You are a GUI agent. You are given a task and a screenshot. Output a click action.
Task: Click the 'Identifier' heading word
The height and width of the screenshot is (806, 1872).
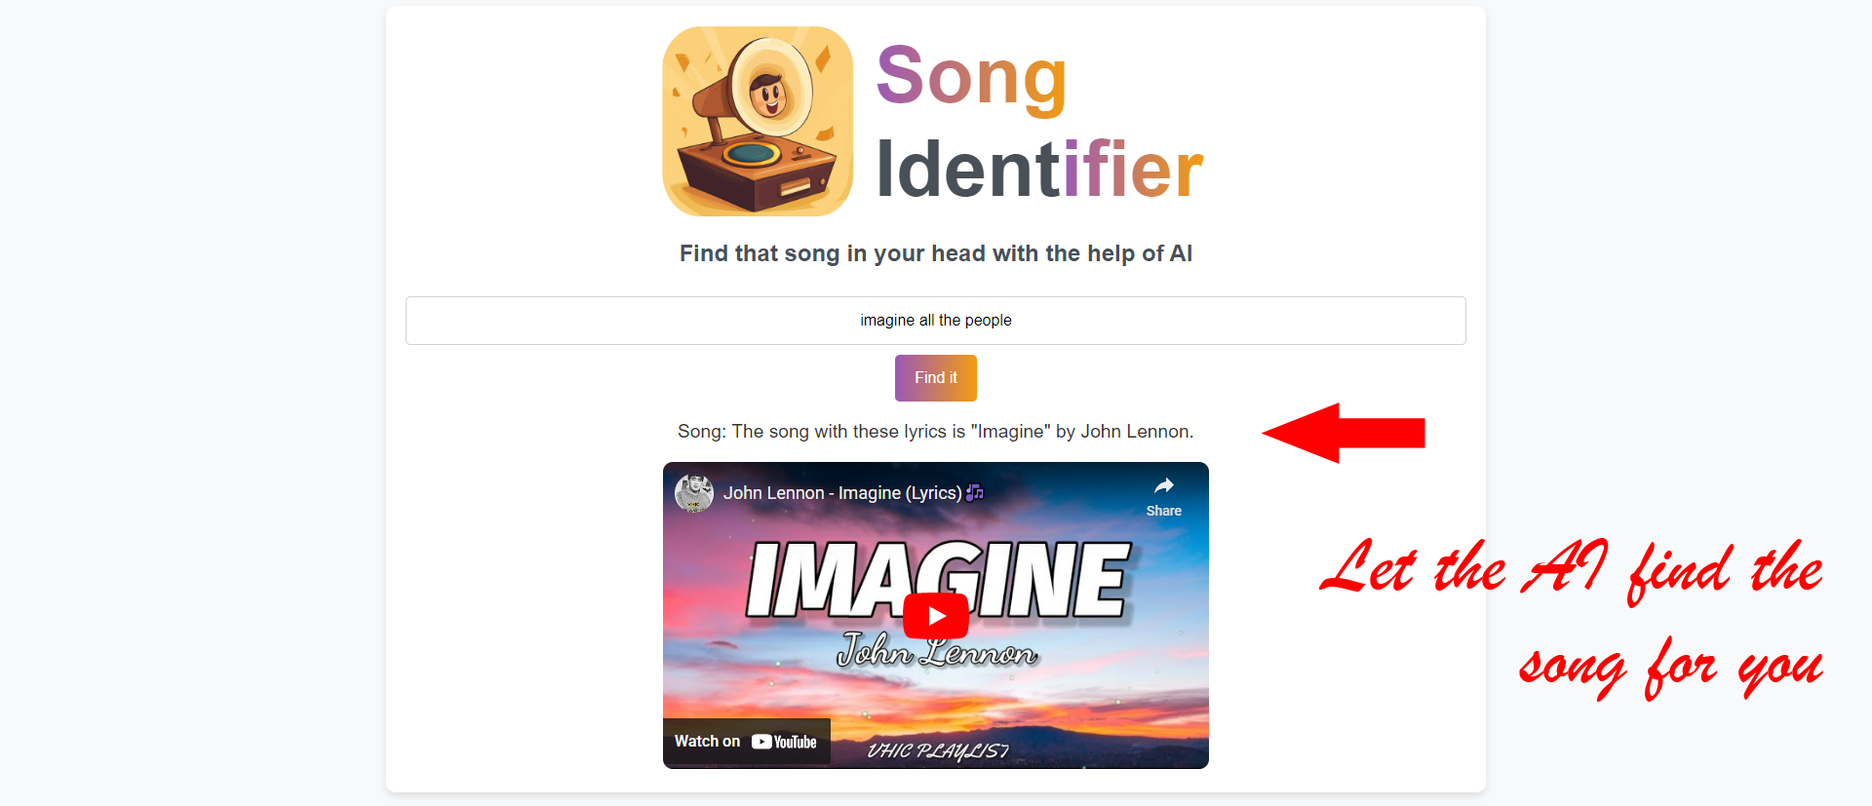1039,170
